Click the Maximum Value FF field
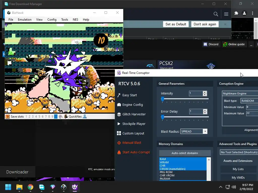 (252, 113)
